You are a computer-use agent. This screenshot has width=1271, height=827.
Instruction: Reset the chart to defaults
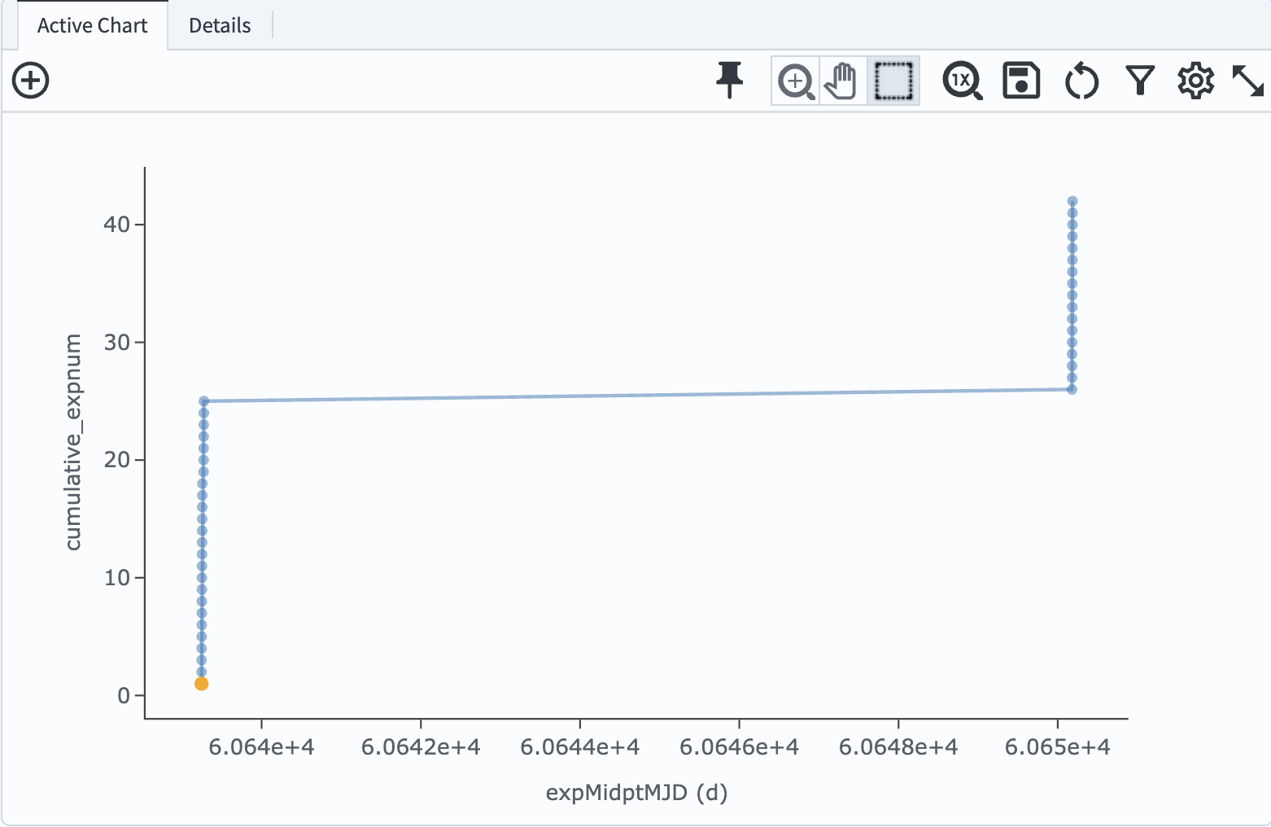tap(1081, 81)
